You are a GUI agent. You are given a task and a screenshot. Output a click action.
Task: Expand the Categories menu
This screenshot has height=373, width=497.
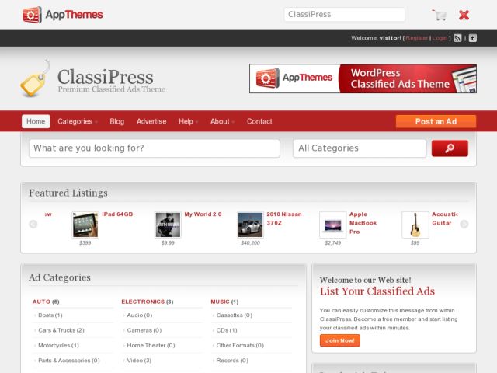click(78, 121)
